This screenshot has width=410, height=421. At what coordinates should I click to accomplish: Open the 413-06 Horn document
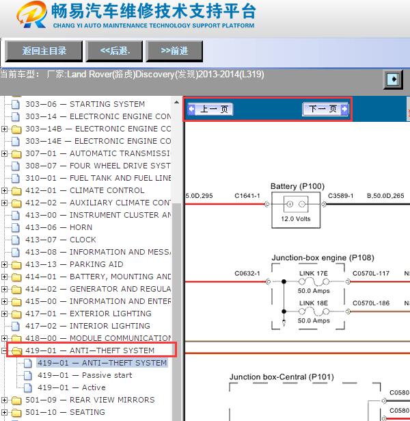click(x=59, y=227)
